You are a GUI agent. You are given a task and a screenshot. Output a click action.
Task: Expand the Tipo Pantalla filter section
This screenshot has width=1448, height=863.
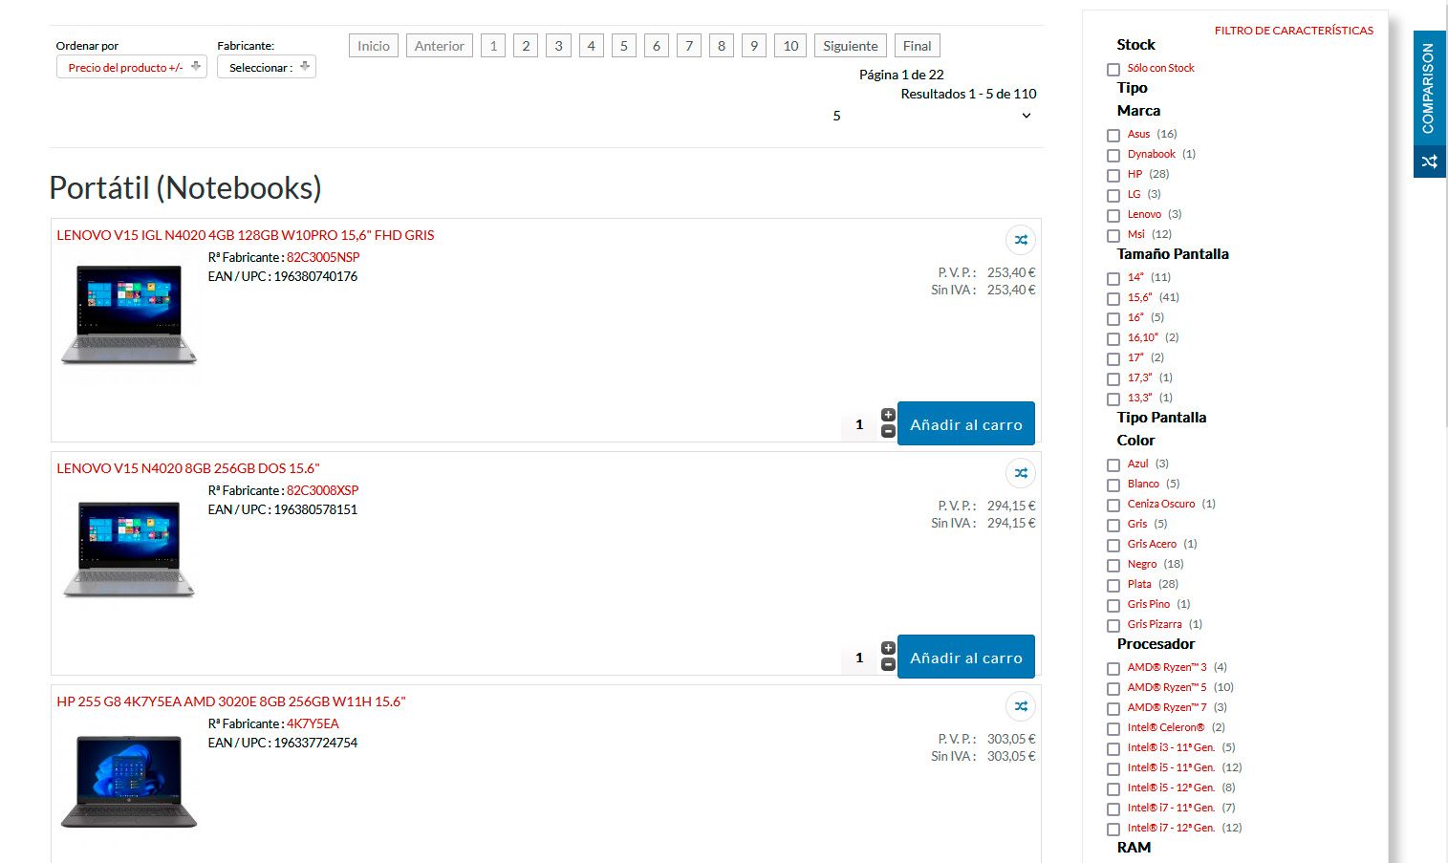click(1161, 418)
